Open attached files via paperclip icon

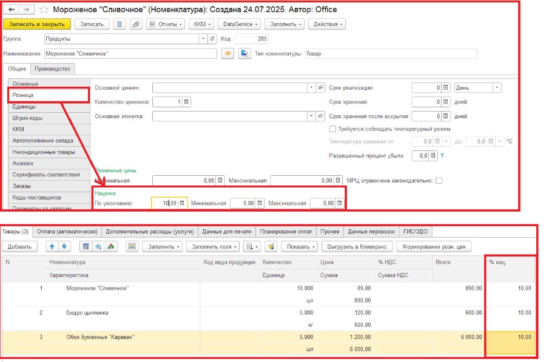pos(136,24)
